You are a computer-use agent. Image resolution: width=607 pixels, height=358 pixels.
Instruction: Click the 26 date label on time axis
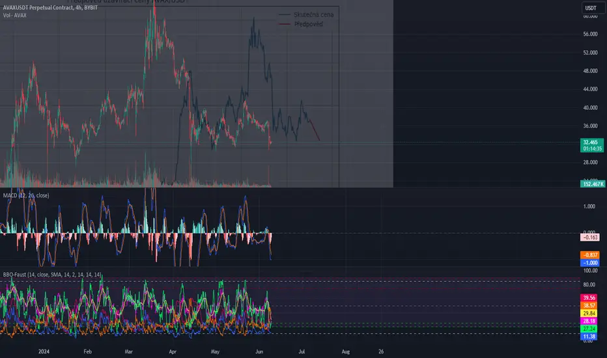click(x=381, y=351)
